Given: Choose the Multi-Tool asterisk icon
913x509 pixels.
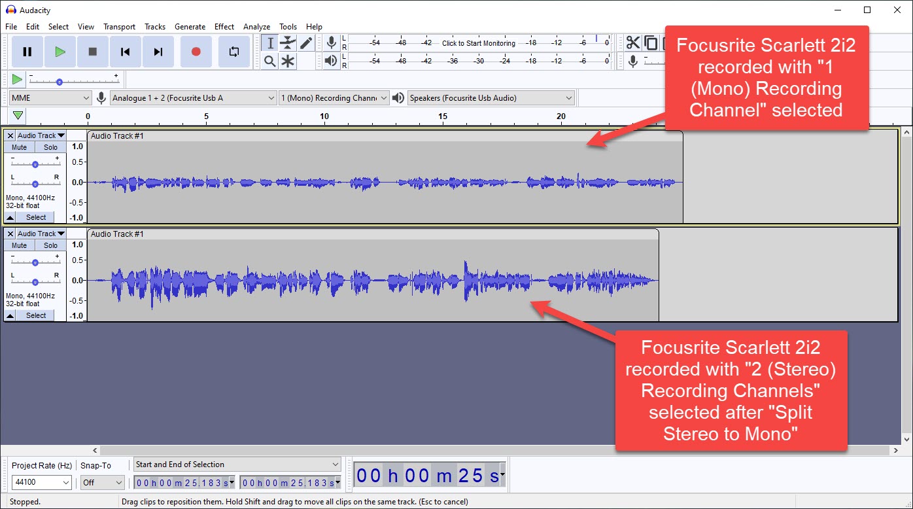Looking at the screenshot, I should point(288,61).
